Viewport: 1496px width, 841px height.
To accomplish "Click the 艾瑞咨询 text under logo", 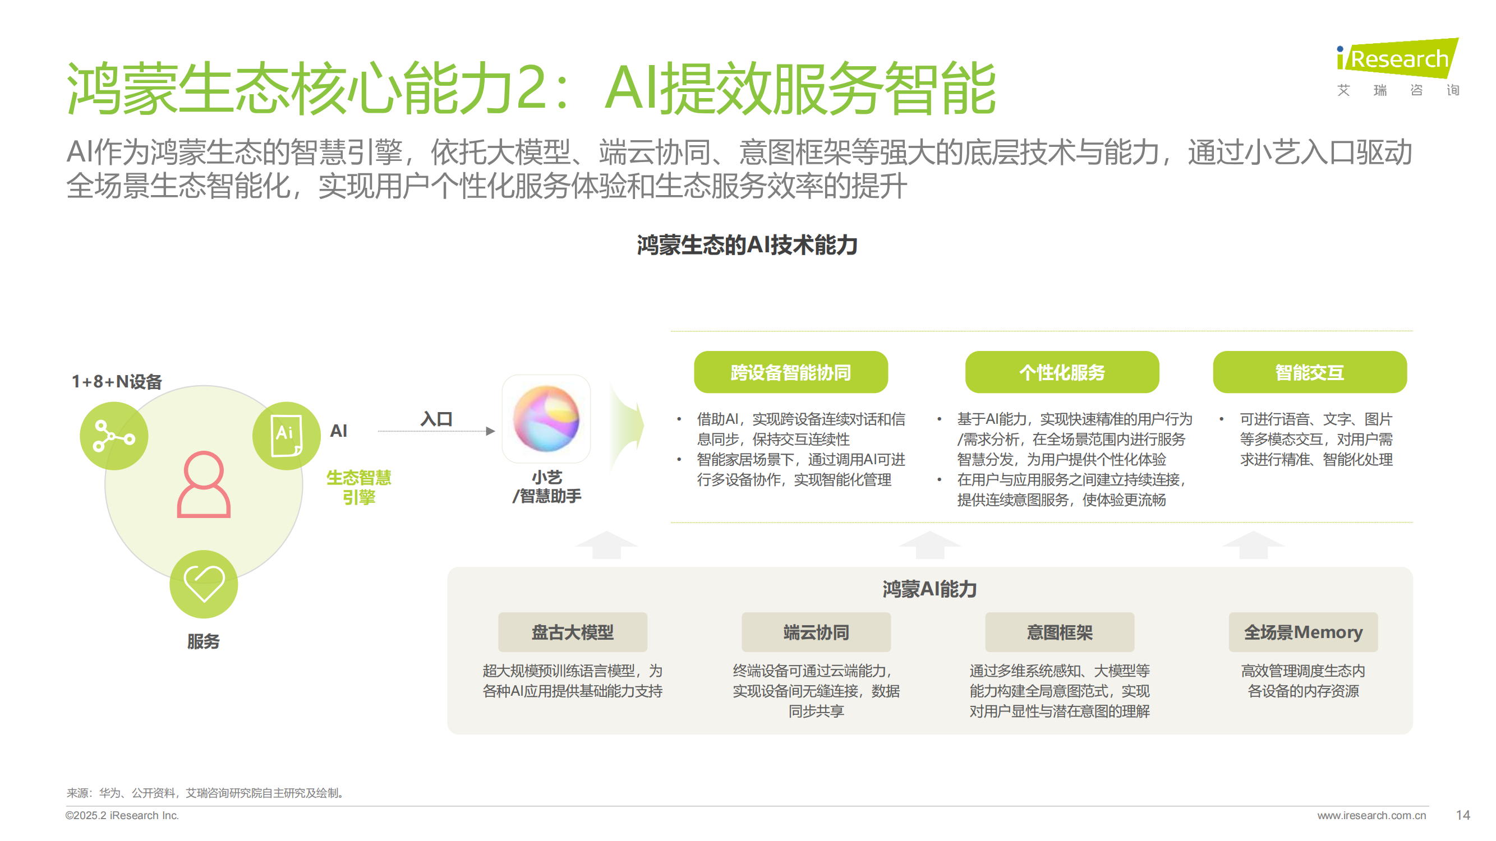I will pyautogui.click(x=1398, y=90).
